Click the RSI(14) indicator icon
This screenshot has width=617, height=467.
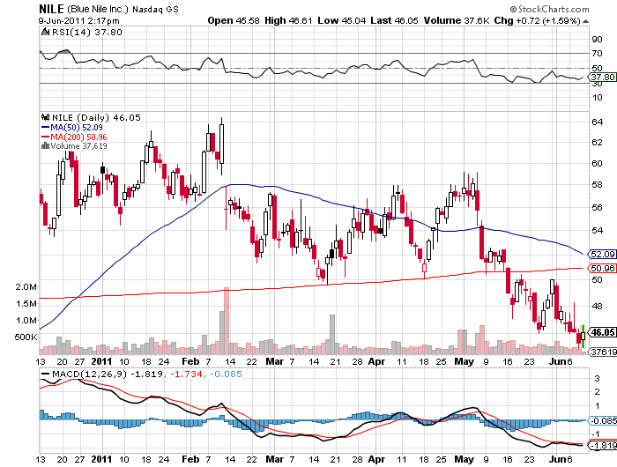45,32
